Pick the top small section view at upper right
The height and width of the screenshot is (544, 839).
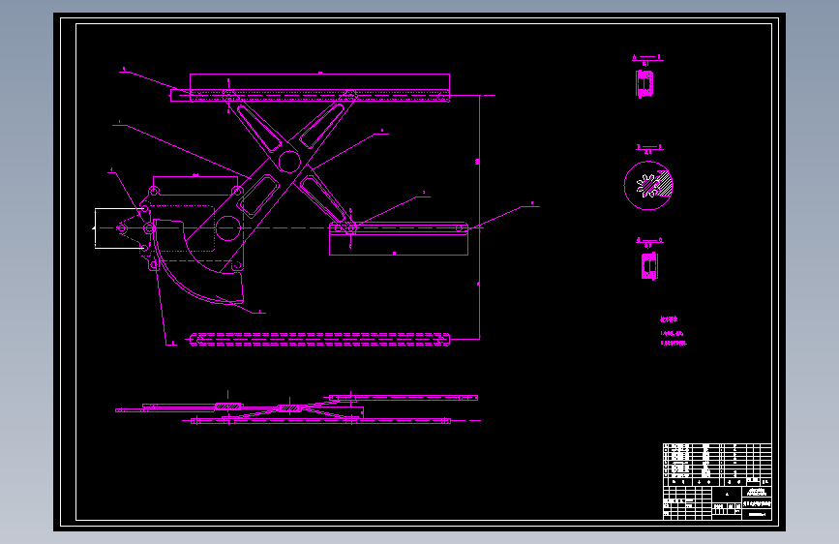tap(644, 84)
